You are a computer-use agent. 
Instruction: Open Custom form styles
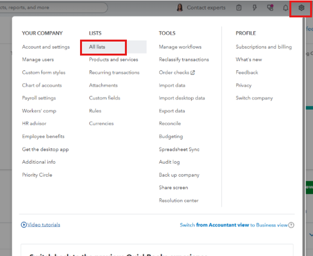tap(43, 72)
